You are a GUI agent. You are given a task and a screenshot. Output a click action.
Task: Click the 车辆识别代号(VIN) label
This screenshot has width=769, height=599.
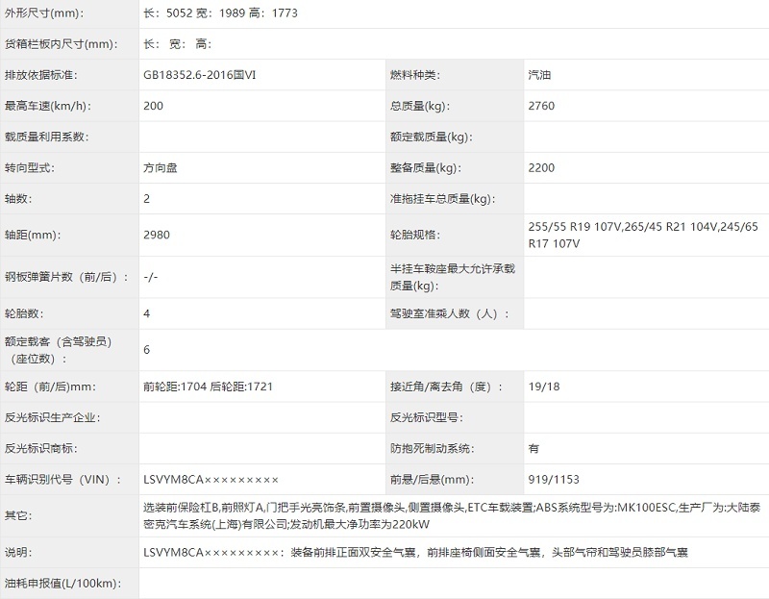tap(63, 480)
